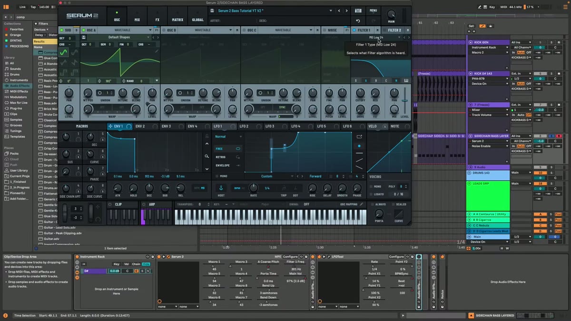
Task: Click the Ableton browser toggle icon top-left
Action: point(6,7)
